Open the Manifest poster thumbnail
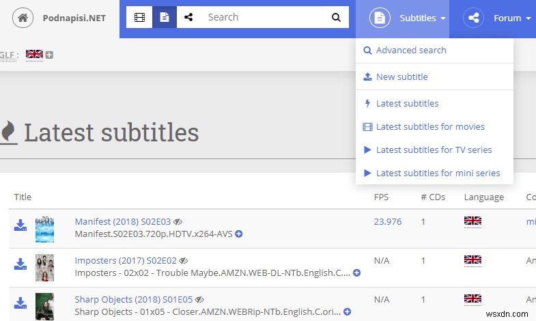 click(x=45, y=229)
